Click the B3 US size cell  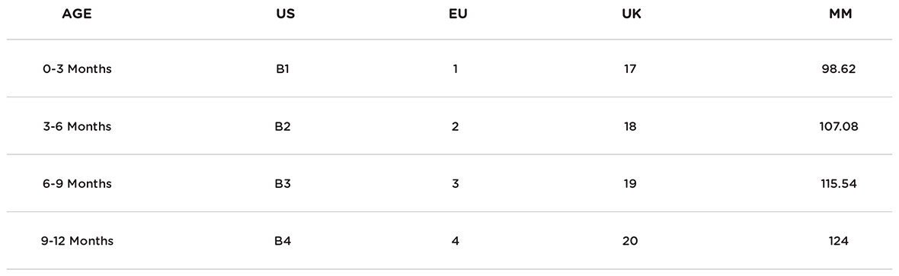coord(283,184)
